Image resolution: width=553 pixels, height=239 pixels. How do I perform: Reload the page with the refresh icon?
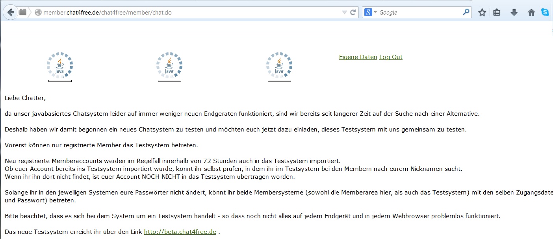pos(353,12)
